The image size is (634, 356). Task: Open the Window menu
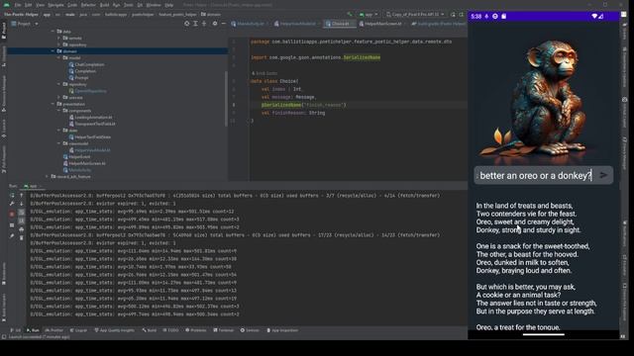[154, 5]
